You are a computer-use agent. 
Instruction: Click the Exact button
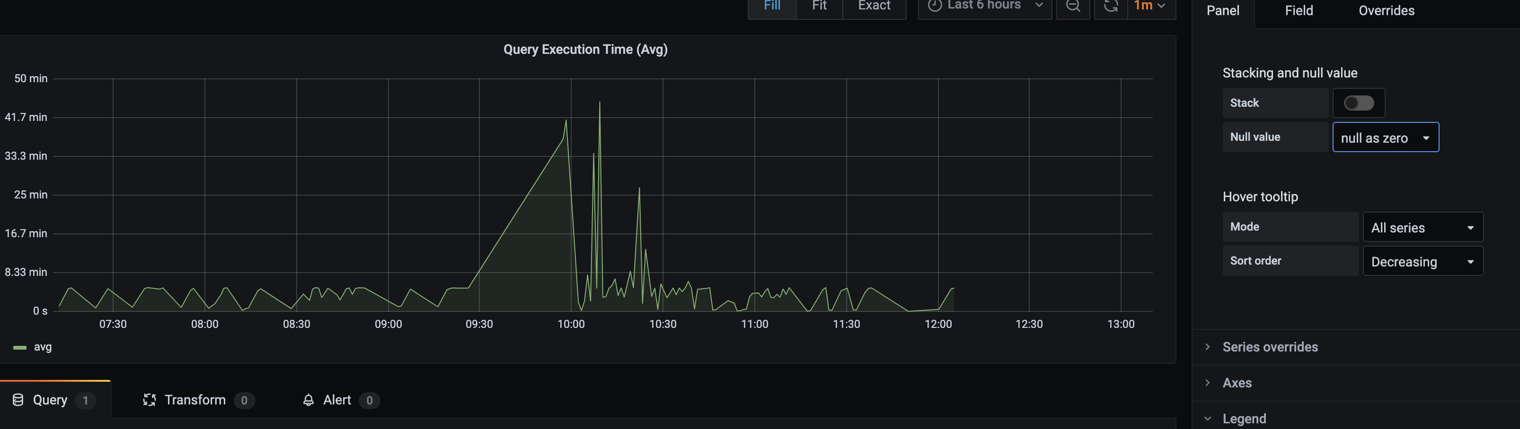(x=874, y=6)
